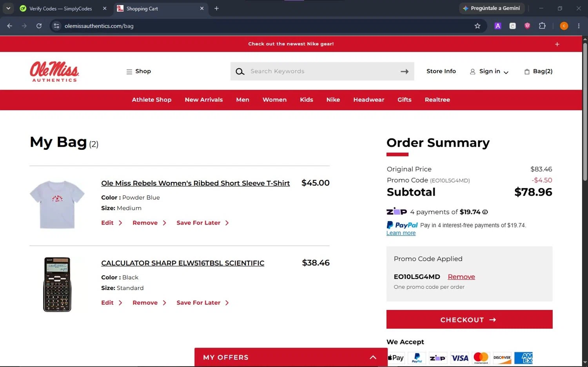Image resolution: width=588 pixels, height=367 pixels.
Task: Reload the page
Action: coord(39,26)
